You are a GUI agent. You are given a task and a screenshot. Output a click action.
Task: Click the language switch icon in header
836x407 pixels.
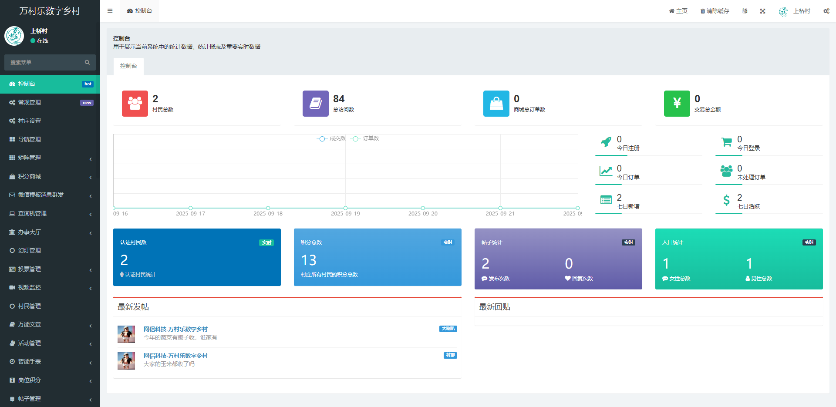point(745,11)
